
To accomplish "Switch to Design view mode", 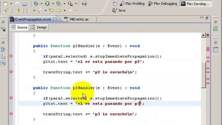I will point(39,27).
